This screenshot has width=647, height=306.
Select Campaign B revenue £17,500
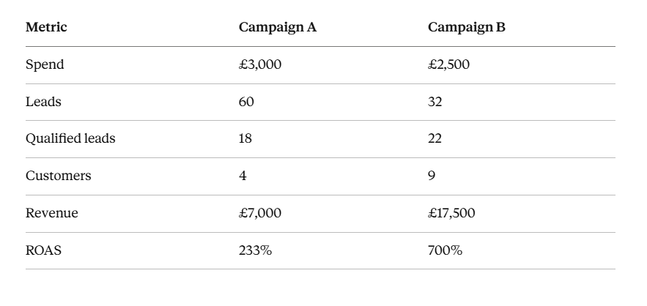(451, 213)
